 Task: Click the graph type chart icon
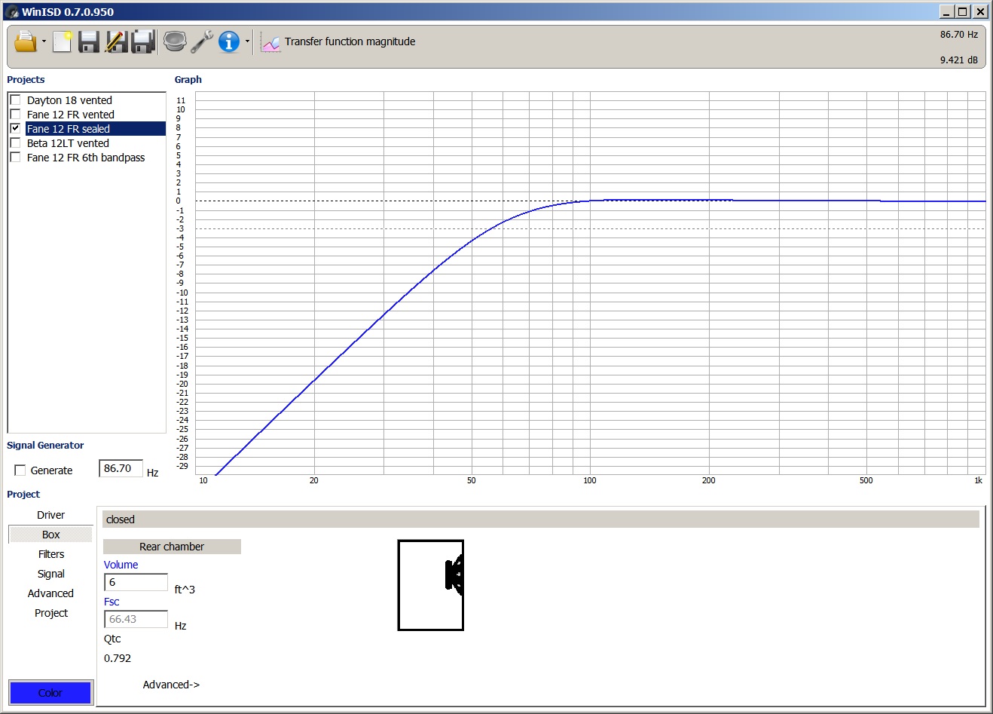[270, 43]
